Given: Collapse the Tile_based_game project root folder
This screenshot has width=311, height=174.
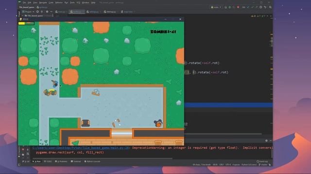Looking at the screenshot, I should click(23, 15).
